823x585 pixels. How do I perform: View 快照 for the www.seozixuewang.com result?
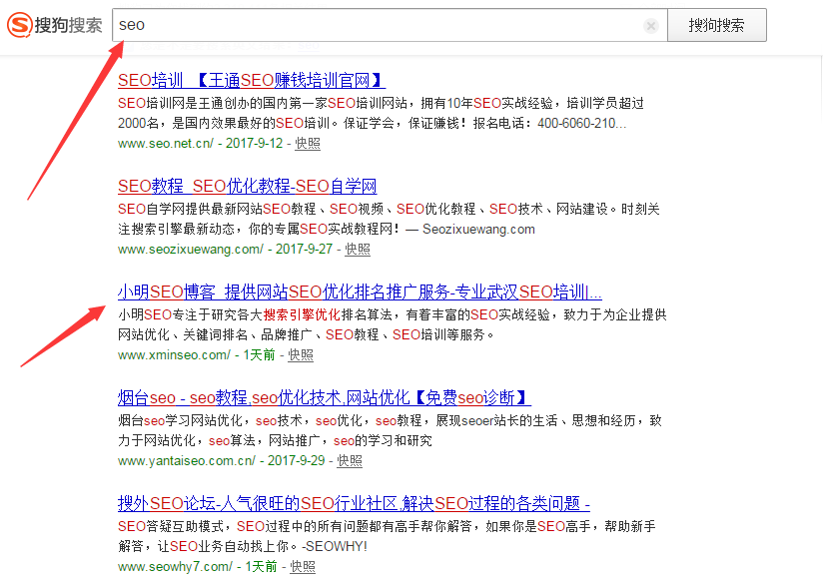point(357,250)
